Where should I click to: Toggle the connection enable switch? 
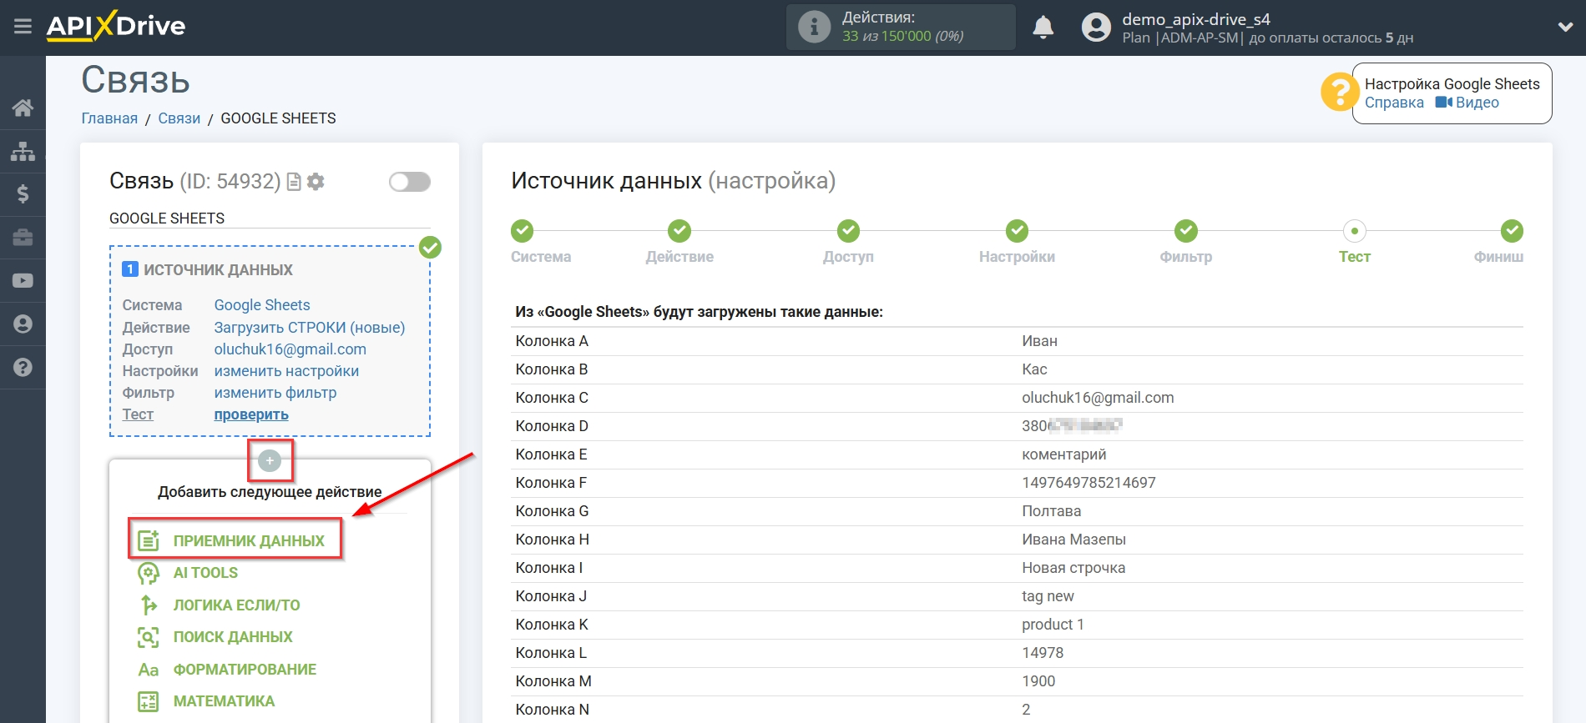tap(410, 182)
